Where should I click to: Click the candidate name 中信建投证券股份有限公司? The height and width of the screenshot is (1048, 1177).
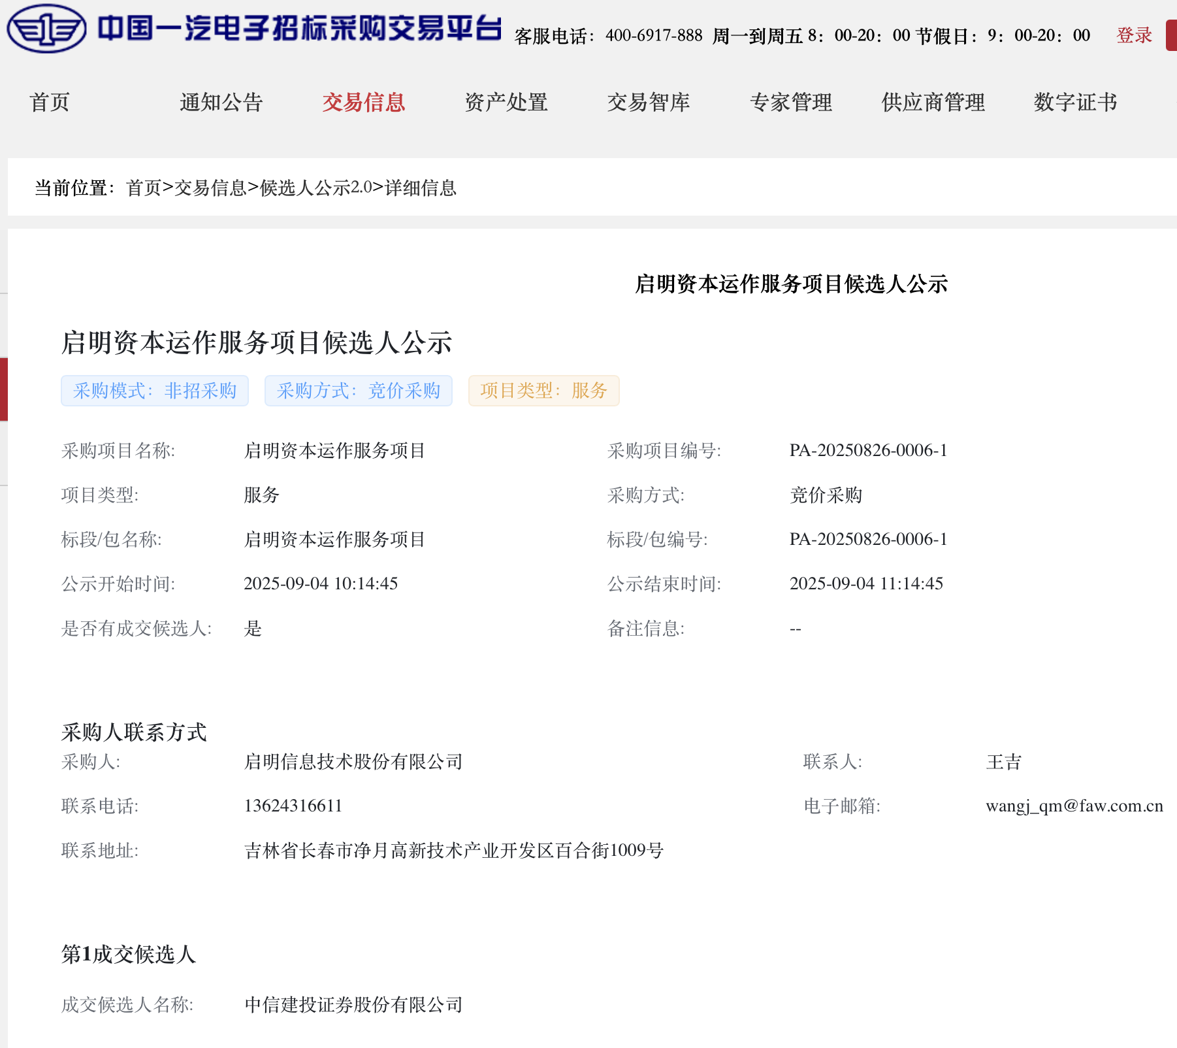coord(353,1005)
